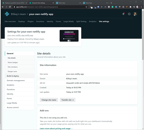This screenshot has height=130, width=144.
Task: Select the 'Today at 10:53 PM' created value
Action: [x=73, y=87]
